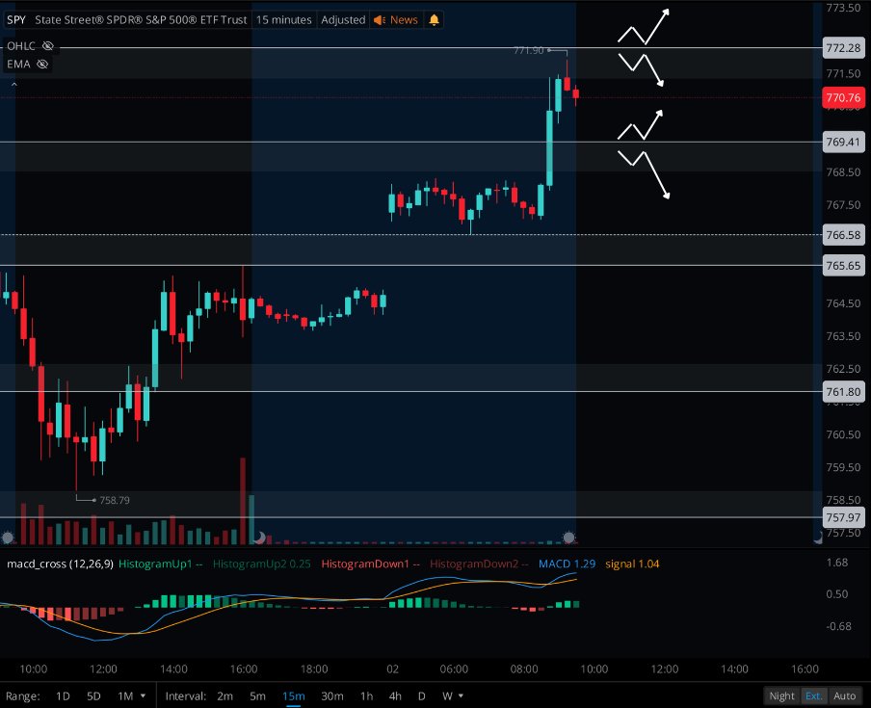The width and height of the screenshot is (871, 708).
Task: Open the News megaphone button
Action: [x=396, y=20]
